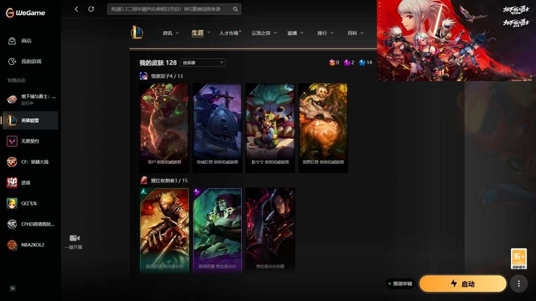This screenshot has height=301, width=536.
Task: Open the dark red-and-black Vladimir skin card
Action: [270, 231]
